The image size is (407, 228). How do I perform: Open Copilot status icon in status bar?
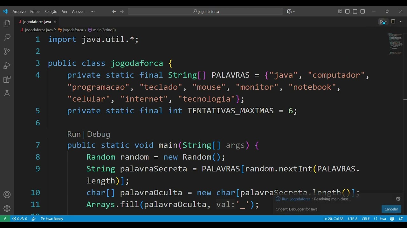(392, 218)
